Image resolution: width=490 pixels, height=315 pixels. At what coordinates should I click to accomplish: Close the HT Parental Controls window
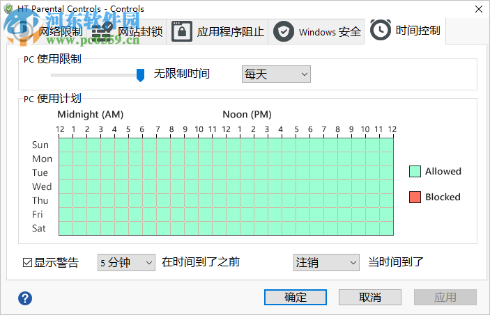(x=479, y=9)
